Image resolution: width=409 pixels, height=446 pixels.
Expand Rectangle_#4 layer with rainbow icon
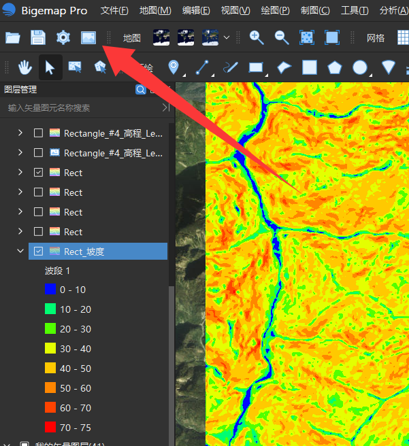point(20,133)
